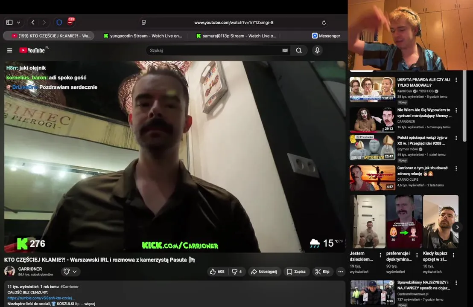Image resolution: width=473 pixels, height=307 pixels.
Task: Dislike the video with thumbs down
Action: pos(237,272)
